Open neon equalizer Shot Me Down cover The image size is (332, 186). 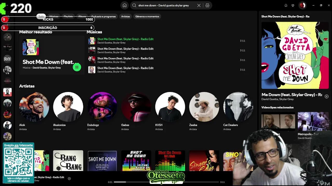coord(136,161)
